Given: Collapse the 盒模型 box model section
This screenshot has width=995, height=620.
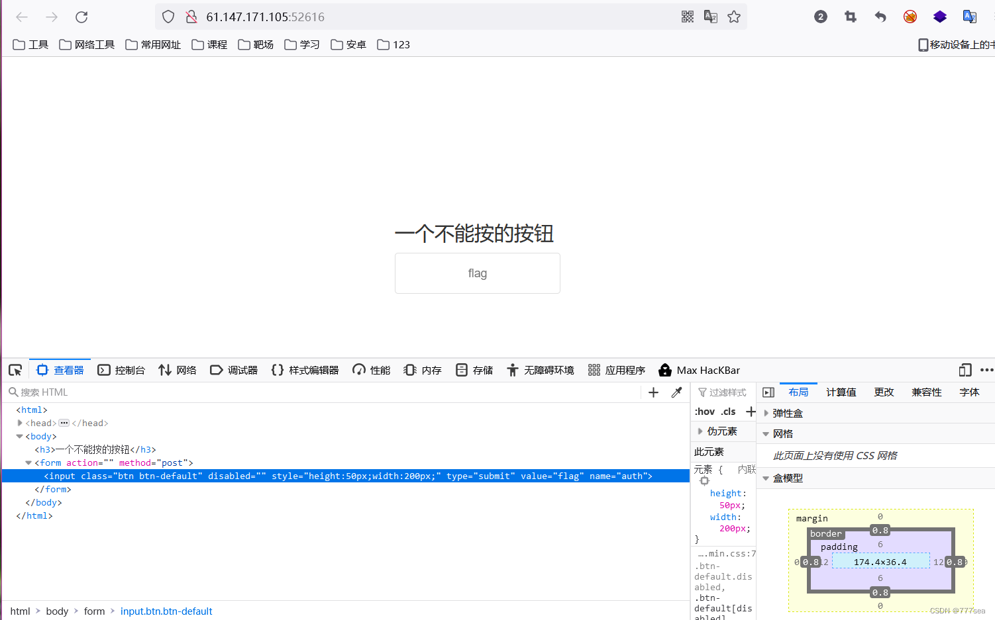Looking at the screenshot, I should (x=766, y=478).
